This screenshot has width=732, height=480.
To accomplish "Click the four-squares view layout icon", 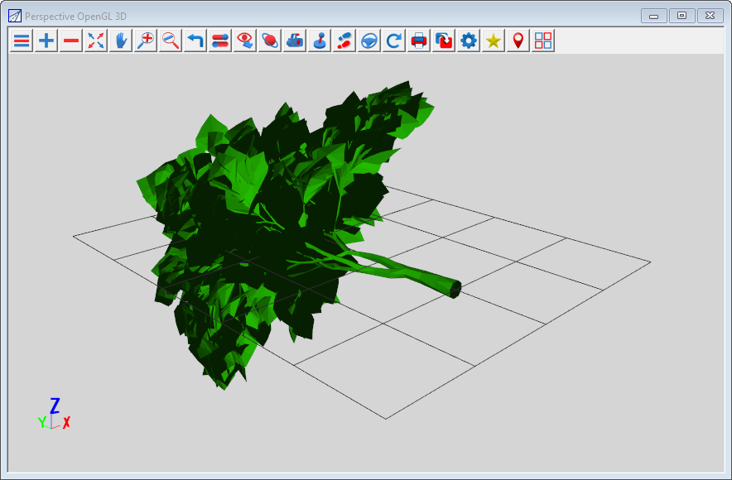I will [x=543, y=41].
